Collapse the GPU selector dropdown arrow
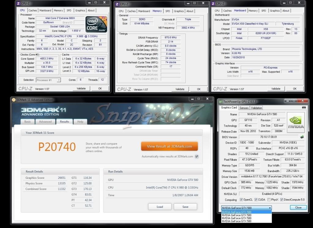This screenshot has width=313, height=228. (x=270, y=208)
